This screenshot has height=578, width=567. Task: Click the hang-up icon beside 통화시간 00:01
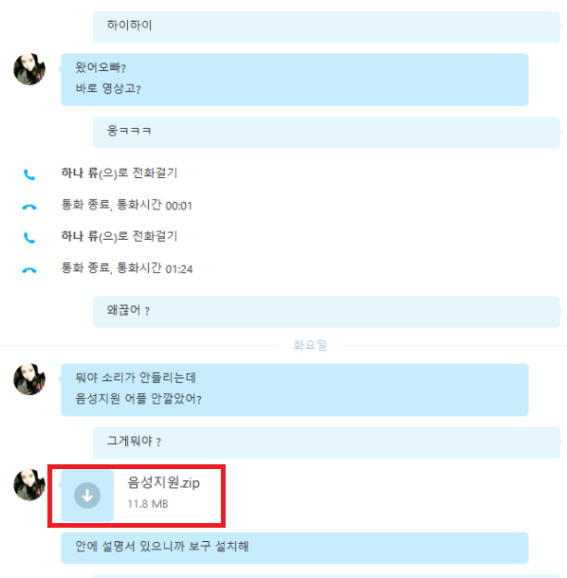pyautogui.click(x=29, y=208)
